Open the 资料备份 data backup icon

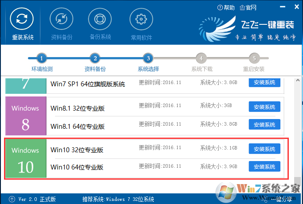pyautogui.click(x=62, y=19)
